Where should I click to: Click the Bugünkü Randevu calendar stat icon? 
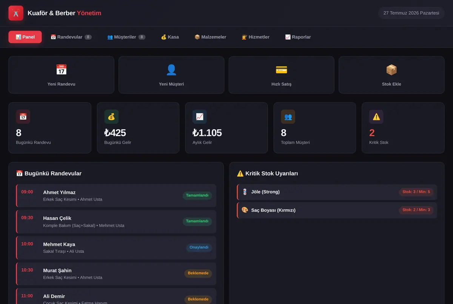23,117
